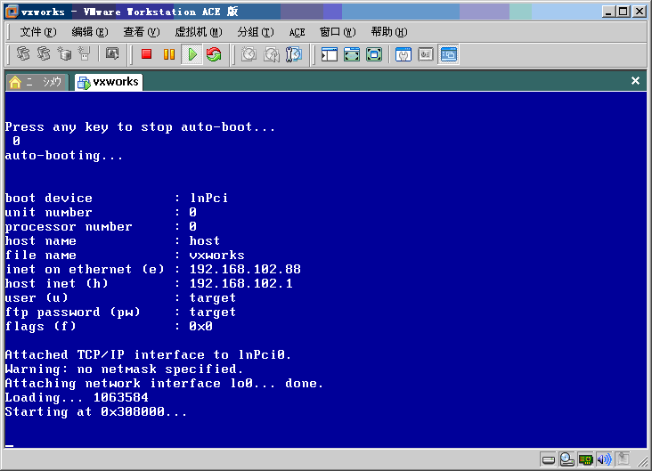652x471 pixels.
Task: Click the second stacked-pages toolbar icon
Action: [44, 54]
